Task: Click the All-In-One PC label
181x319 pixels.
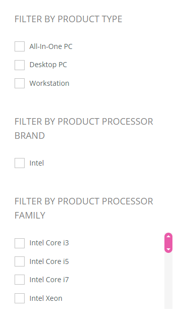Action: coord(51,46)
